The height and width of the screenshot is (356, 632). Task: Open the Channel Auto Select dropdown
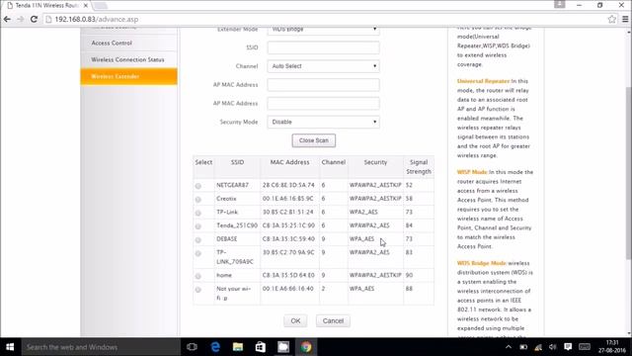click(323, 66)
